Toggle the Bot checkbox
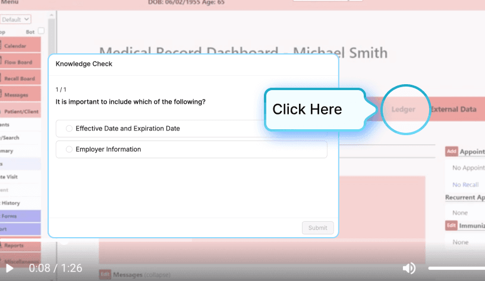 (x=41, y=31)
